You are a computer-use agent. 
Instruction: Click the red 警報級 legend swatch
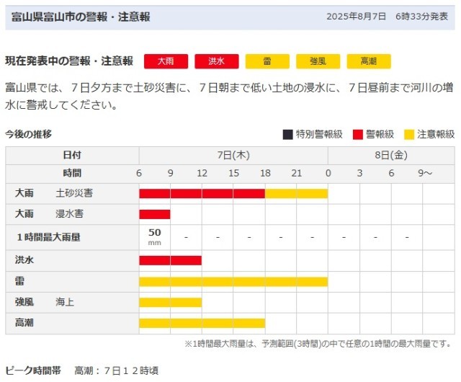(x=357, y=135)
